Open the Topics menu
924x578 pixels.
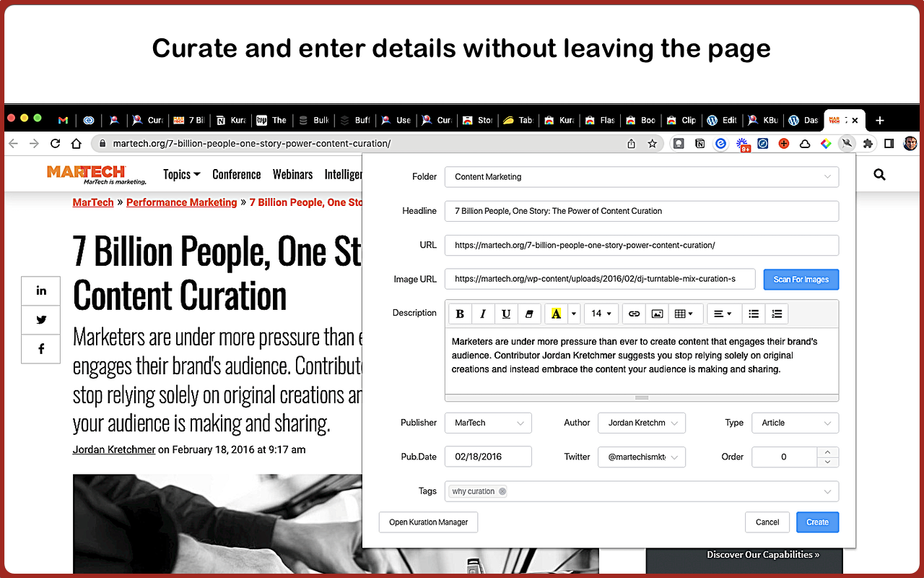pyautogui.click(x=181, y=174)
